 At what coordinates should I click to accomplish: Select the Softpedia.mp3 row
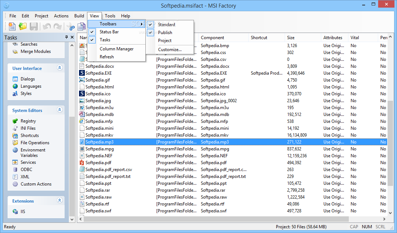(x=233, y=142)
